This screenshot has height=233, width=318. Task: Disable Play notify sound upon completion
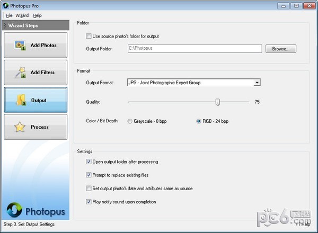point(88,202)
